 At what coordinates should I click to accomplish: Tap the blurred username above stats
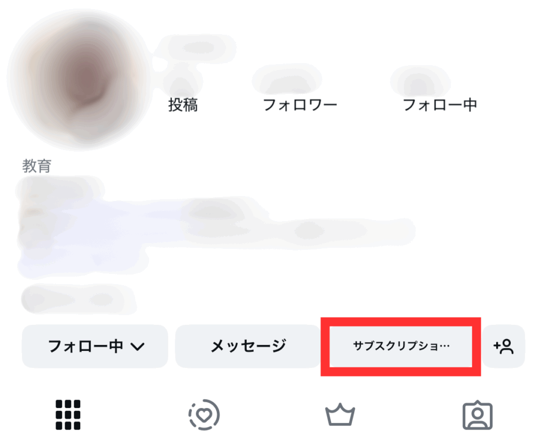pyautogui.click(x=196, y=48)
